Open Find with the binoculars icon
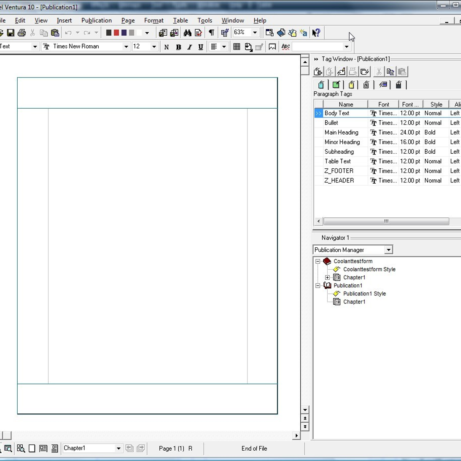 [187, 33]
